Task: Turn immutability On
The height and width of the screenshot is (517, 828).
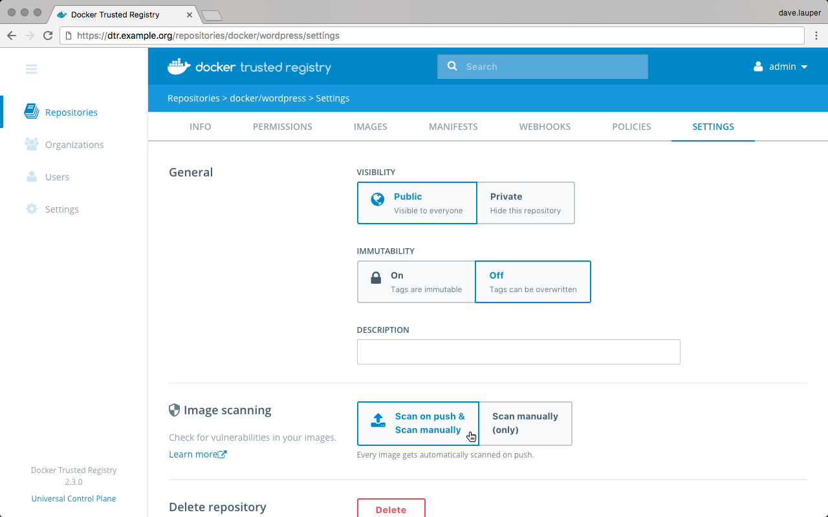Action: coord(417,282)
